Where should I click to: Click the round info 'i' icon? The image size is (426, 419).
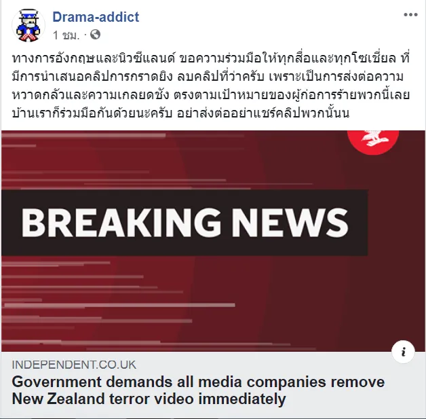click(403, 352)
